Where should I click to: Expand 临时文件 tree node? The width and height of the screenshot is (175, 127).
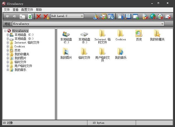tap(8, 62)
